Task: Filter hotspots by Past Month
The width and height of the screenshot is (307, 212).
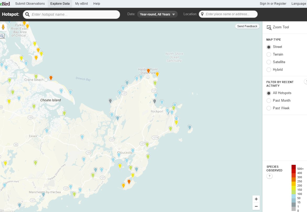Action: click(269, 101)
